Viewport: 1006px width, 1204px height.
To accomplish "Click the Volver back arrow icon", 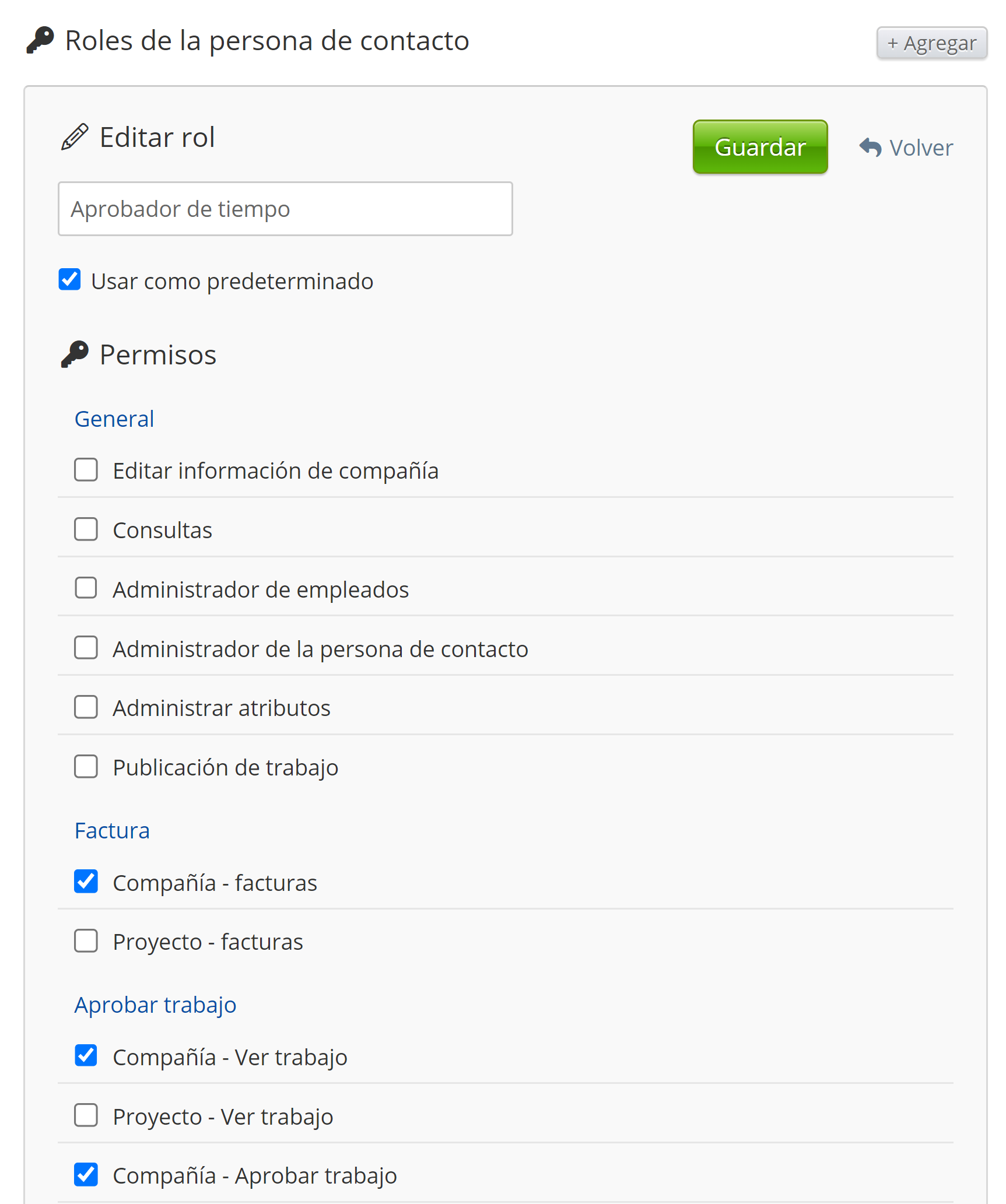I will point(870,148).
